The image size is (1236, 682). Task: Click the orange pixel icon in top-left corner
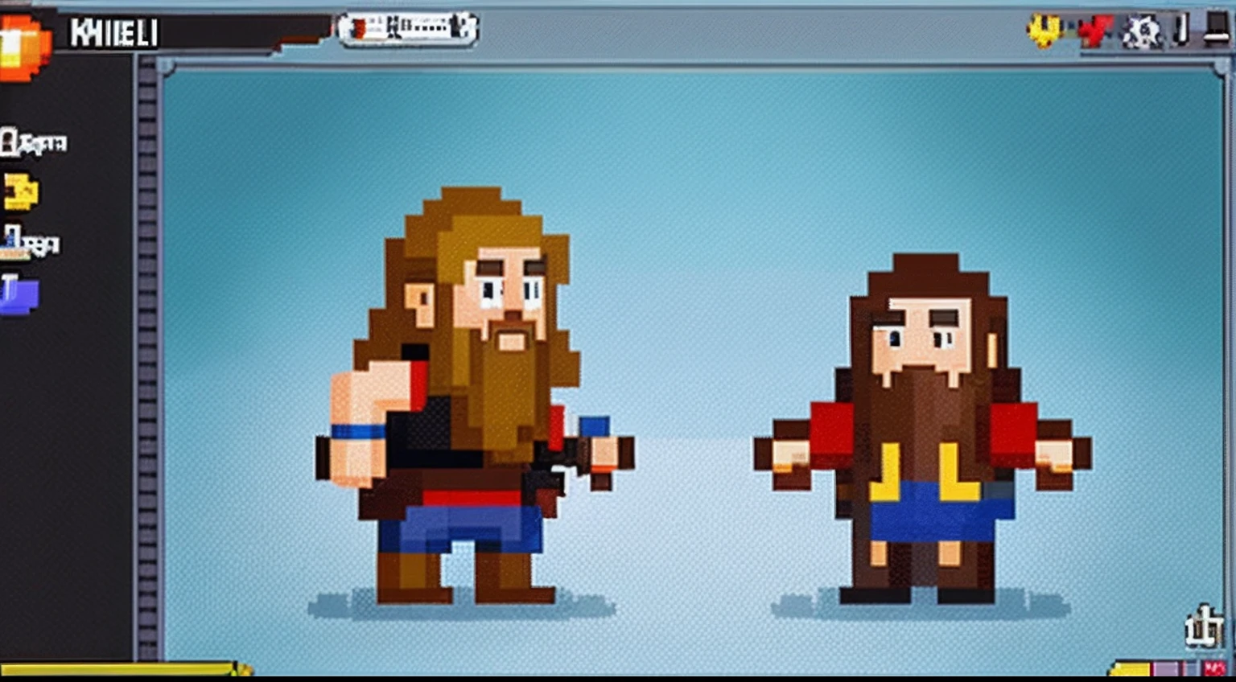(24, 47)
